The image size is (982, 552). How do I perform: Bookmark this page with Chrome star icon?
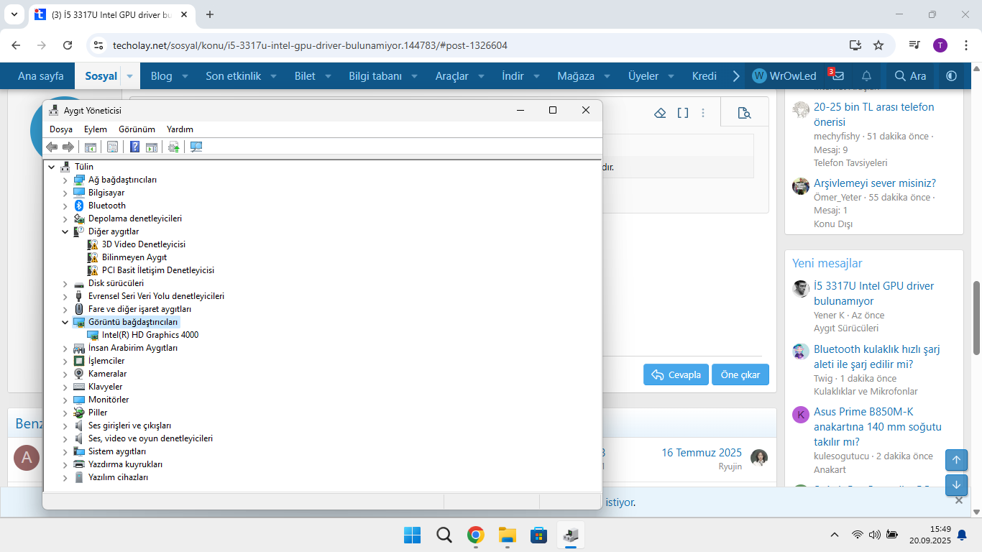pos(878,45)
